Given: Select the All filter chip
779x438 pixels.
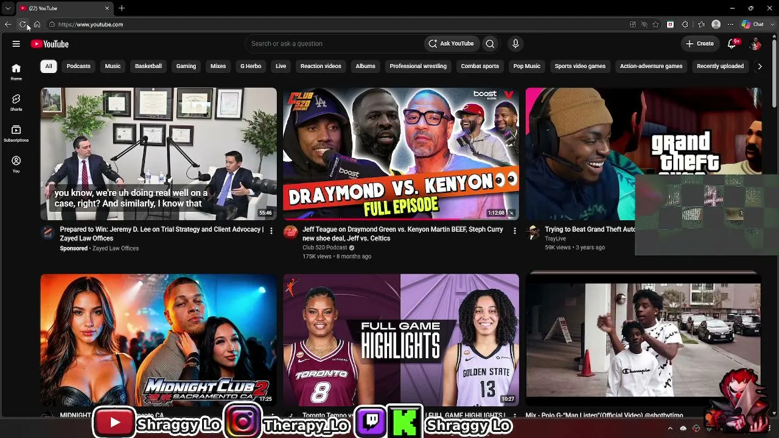Looking at the screenshot, I should pos(49,66).
